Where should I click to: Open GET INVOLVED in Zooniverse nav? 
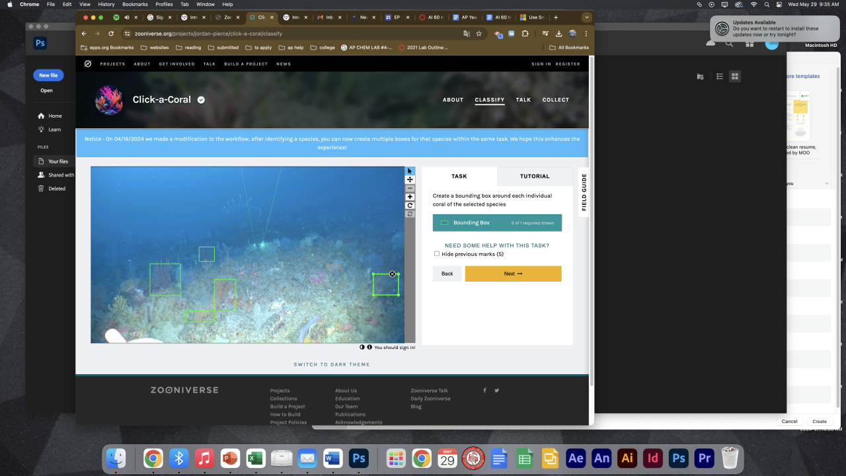pyautogui.click(x=176, y=64)
